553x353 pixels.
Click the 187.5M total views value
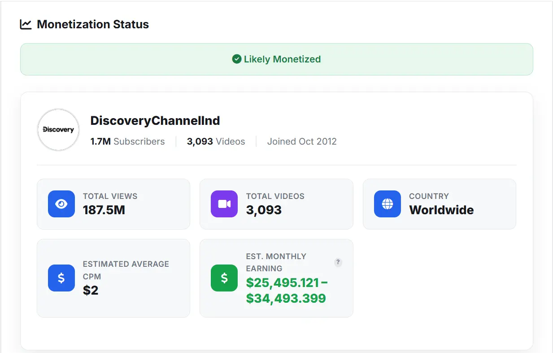click(x=104, y=210)
